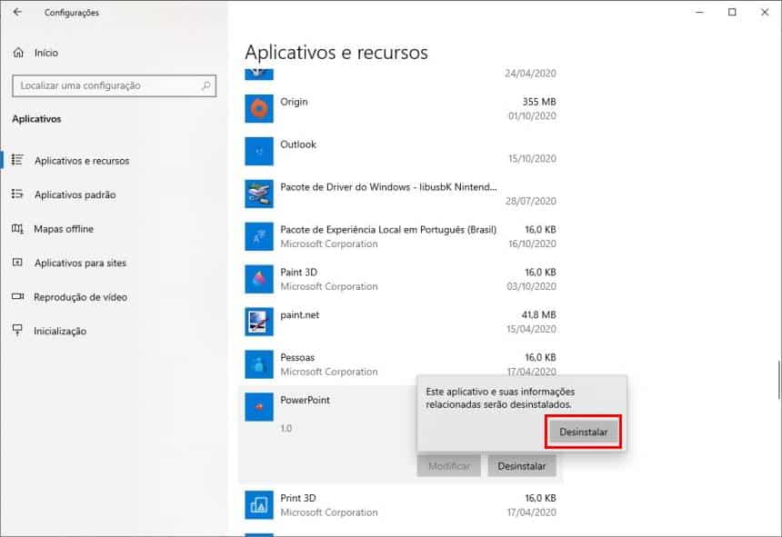Image resolution: width=782 pixels, height=537 pixels.
Task: Open Mapas offline section
Action: pos(64,229)
